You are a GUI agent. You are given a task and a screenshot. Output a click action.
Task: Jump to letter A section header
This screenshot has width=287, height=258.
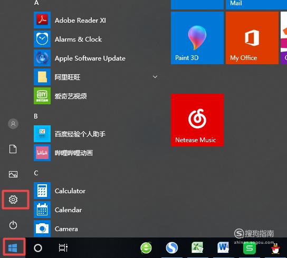pos(36,3)
